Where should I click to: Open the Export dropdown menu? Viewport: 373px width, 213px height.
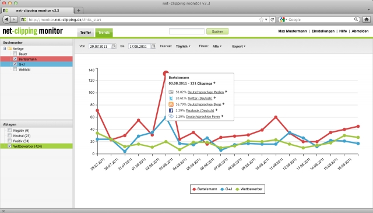click(239, 46)
